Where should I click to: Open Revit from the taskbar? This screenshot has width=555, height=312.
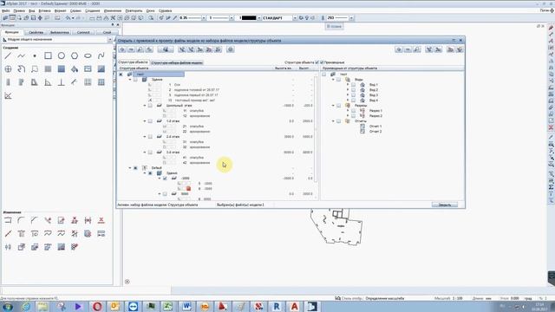click(x=277, y=306)
